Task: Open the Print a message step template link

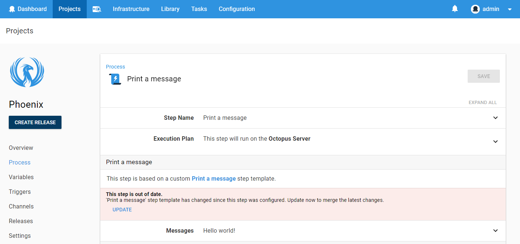Action: (214, 178)
